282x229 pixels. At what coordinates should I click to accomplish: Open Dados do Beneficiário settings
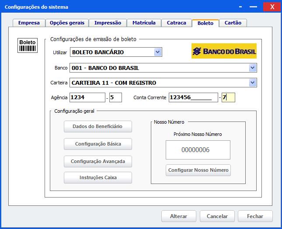pyautogui.click(x=98, y=126)
